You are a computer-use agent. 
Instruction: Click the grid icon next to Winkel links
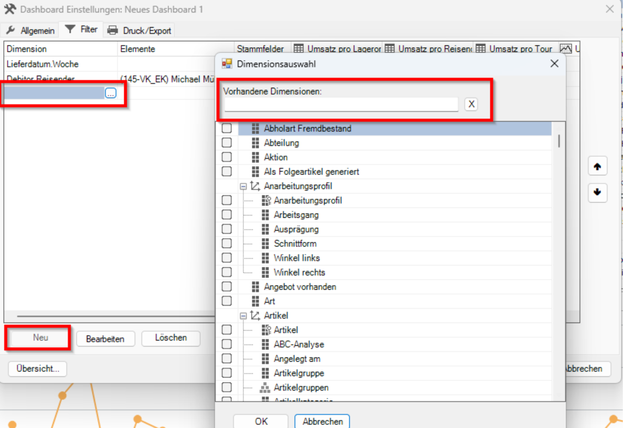[x=265, y=258]
